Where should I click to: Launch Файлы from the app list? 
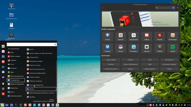click(41, 89)
